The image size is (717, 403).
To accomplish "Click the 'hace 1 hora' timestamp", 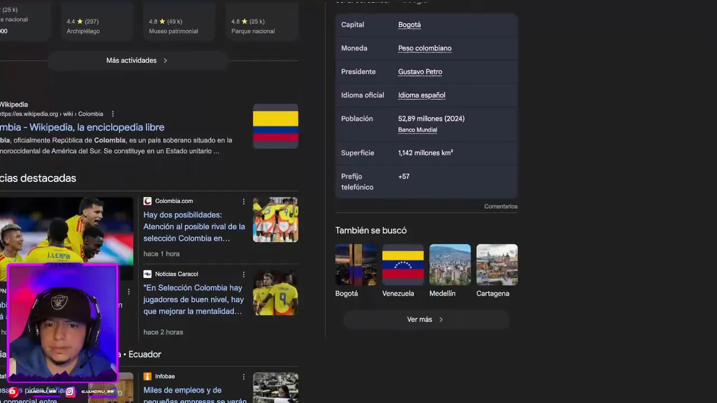I will click(161, 254).
